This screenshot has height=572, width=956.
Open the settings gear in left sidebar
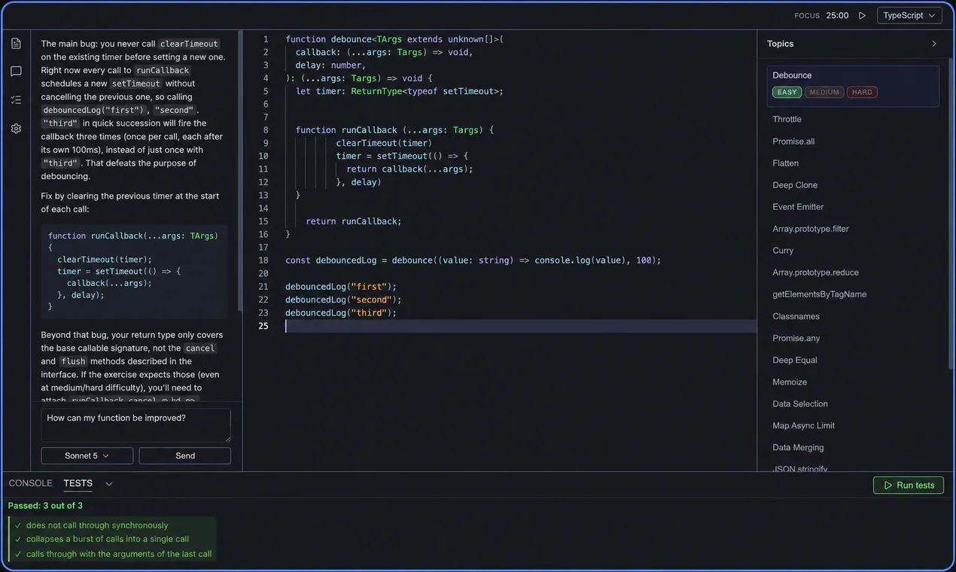(x=16, y=129)
